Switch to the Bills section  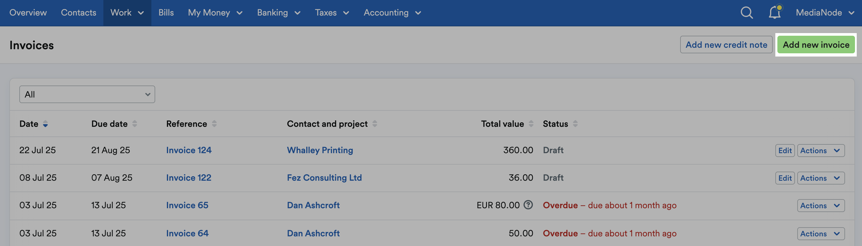click(x=166, y=13)
